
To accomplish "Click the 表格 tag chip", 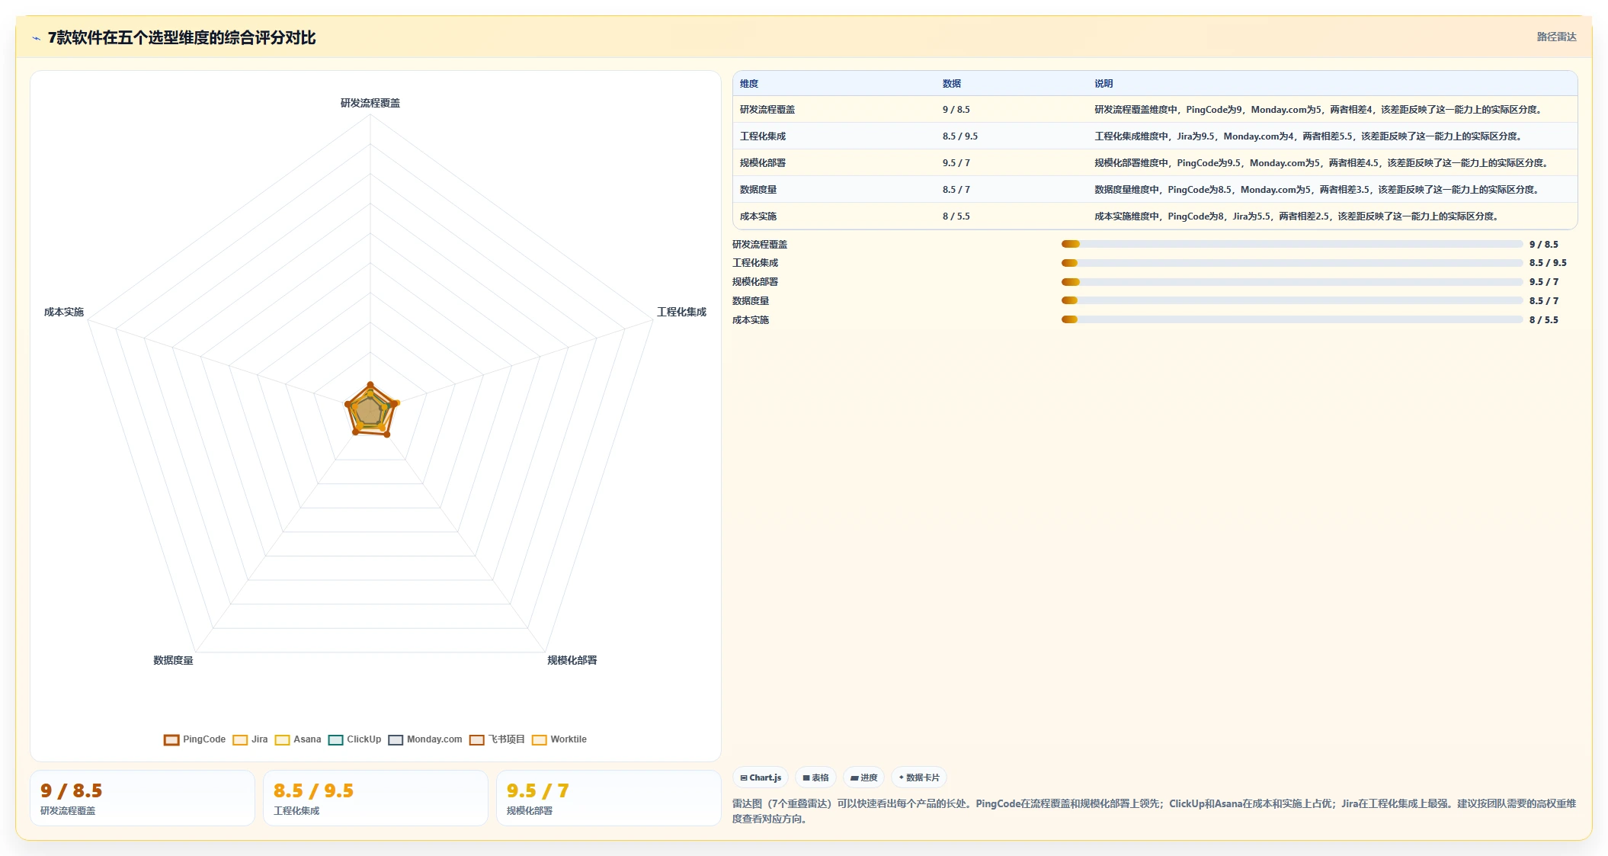I will coord(815,777).
